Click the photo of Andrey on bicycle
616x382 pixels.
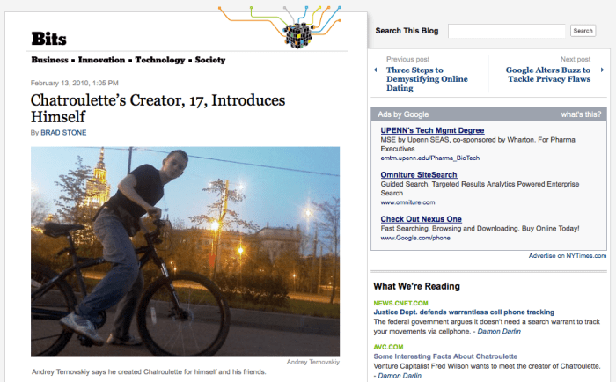click(x=185, y=251)
